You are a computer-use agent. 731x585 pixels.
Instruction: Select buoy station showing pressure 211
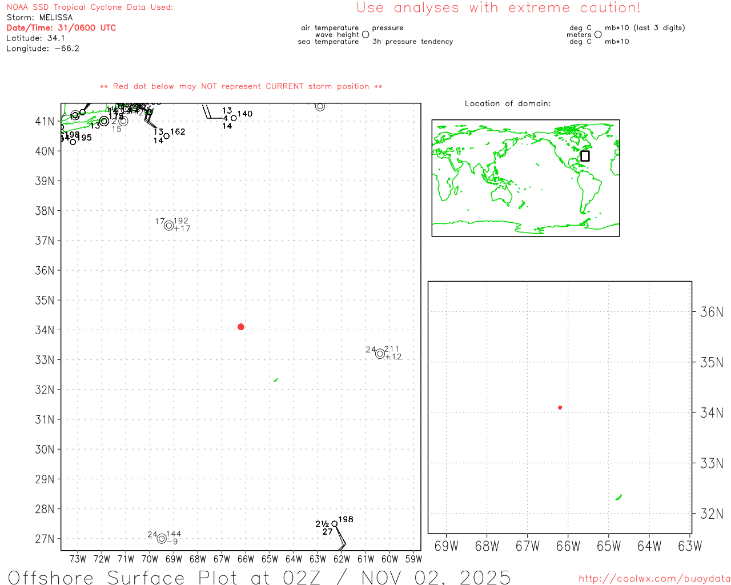point(380,354)
